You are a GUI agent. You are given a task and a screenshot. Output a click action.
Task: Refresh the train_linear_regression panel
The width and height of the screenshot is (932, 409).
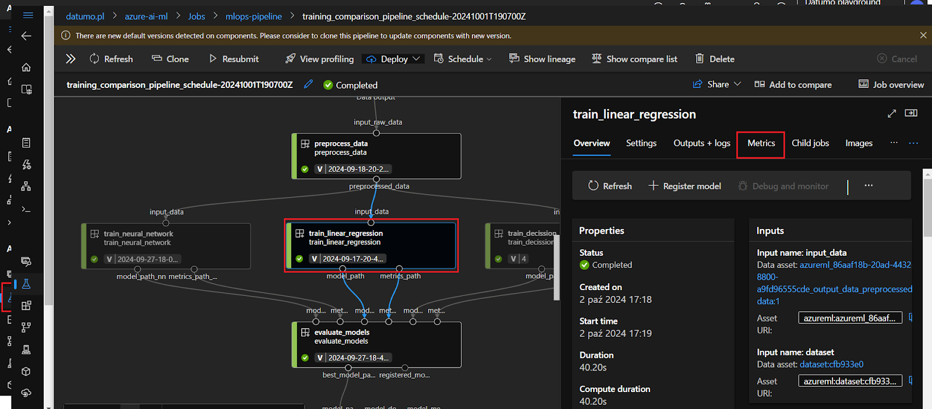610,186
